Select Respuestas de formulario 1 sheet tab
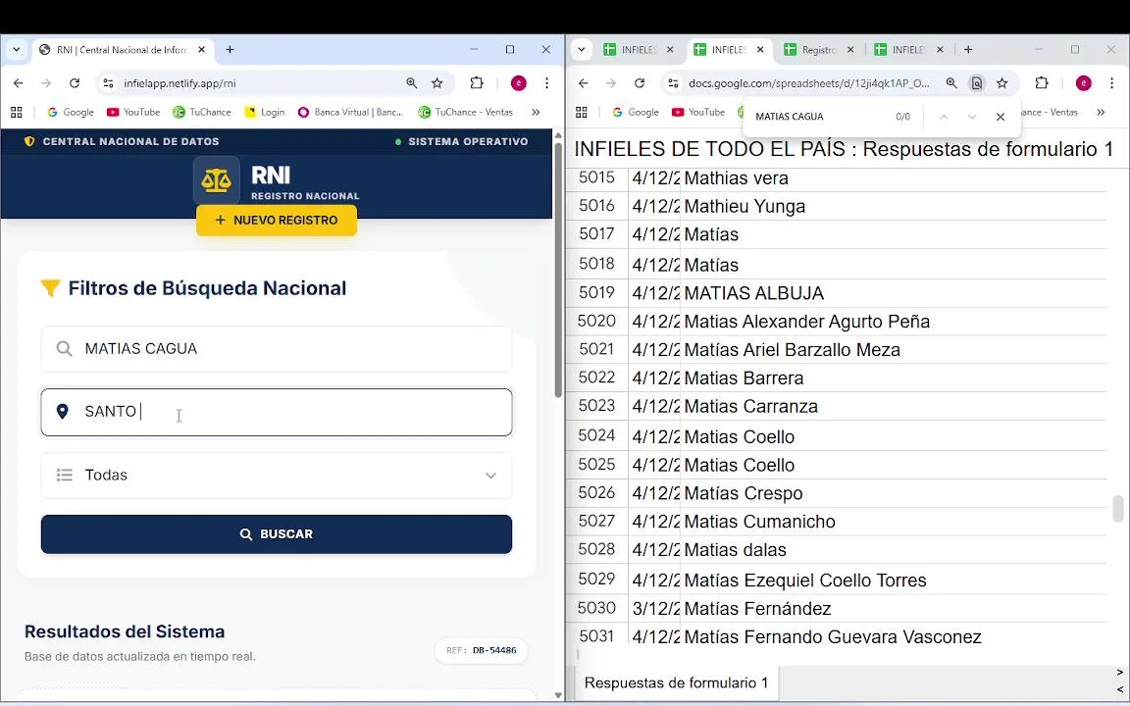 pos(676,682)
